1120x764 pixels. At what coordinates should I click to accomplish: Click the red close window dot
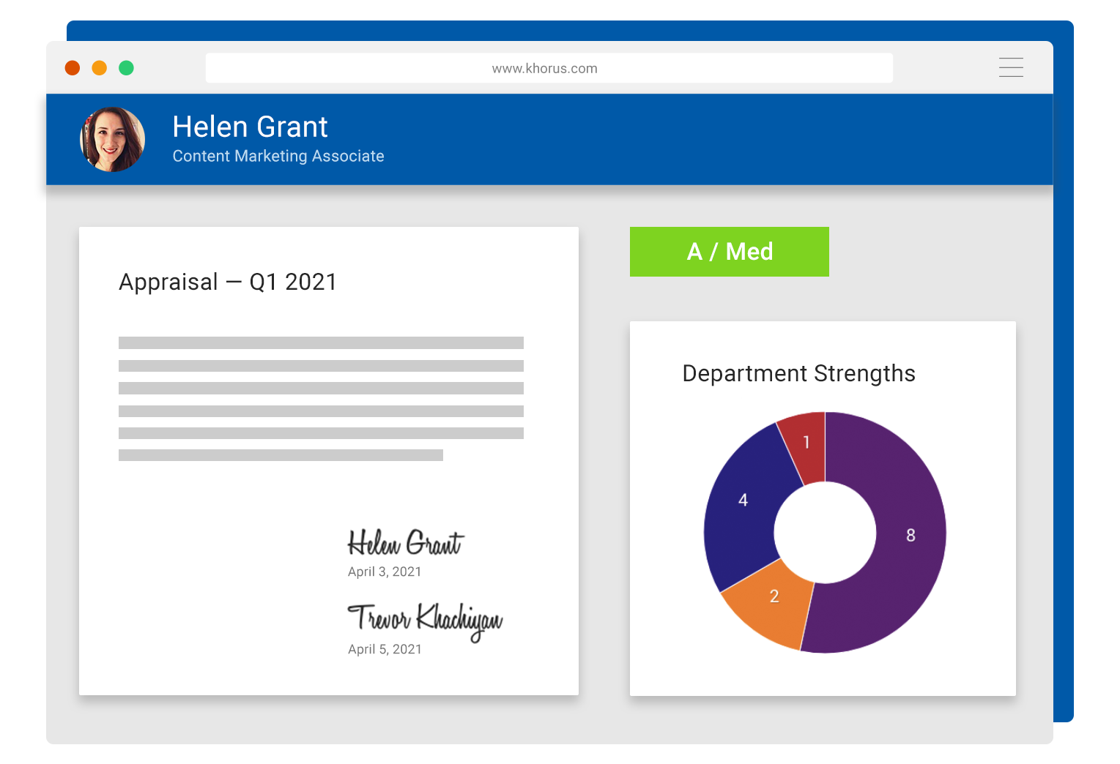(x=73, y=68)
